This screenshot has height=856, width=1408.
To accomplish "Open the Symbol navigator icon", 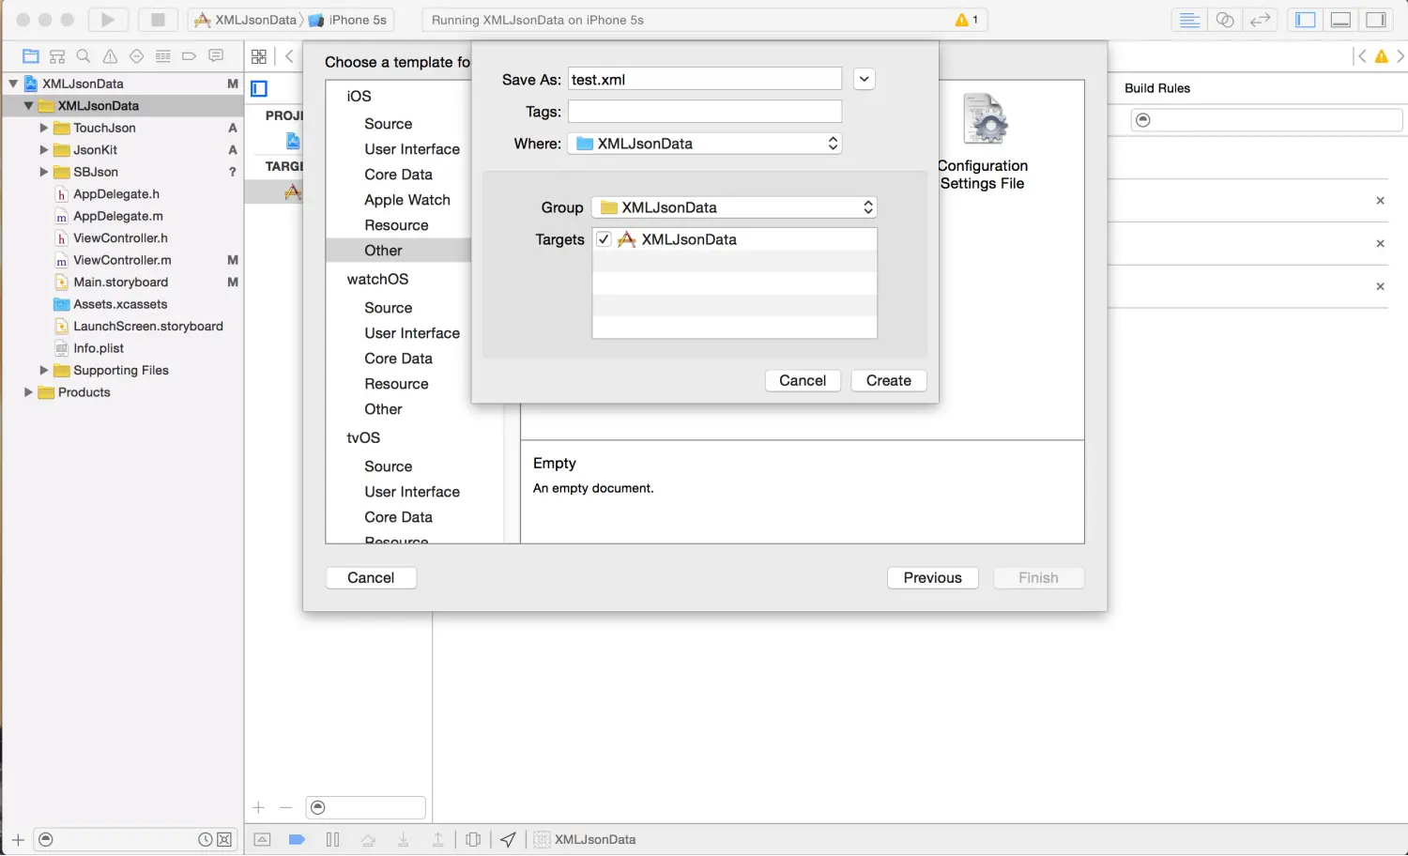I will click(57, 56).
